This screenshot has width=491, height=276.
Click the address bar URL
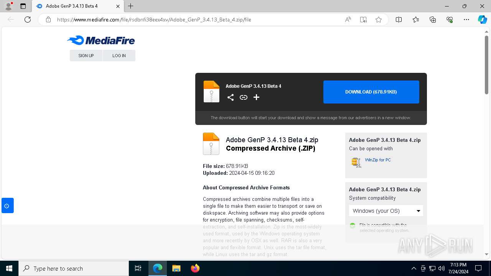pos(154,20)
